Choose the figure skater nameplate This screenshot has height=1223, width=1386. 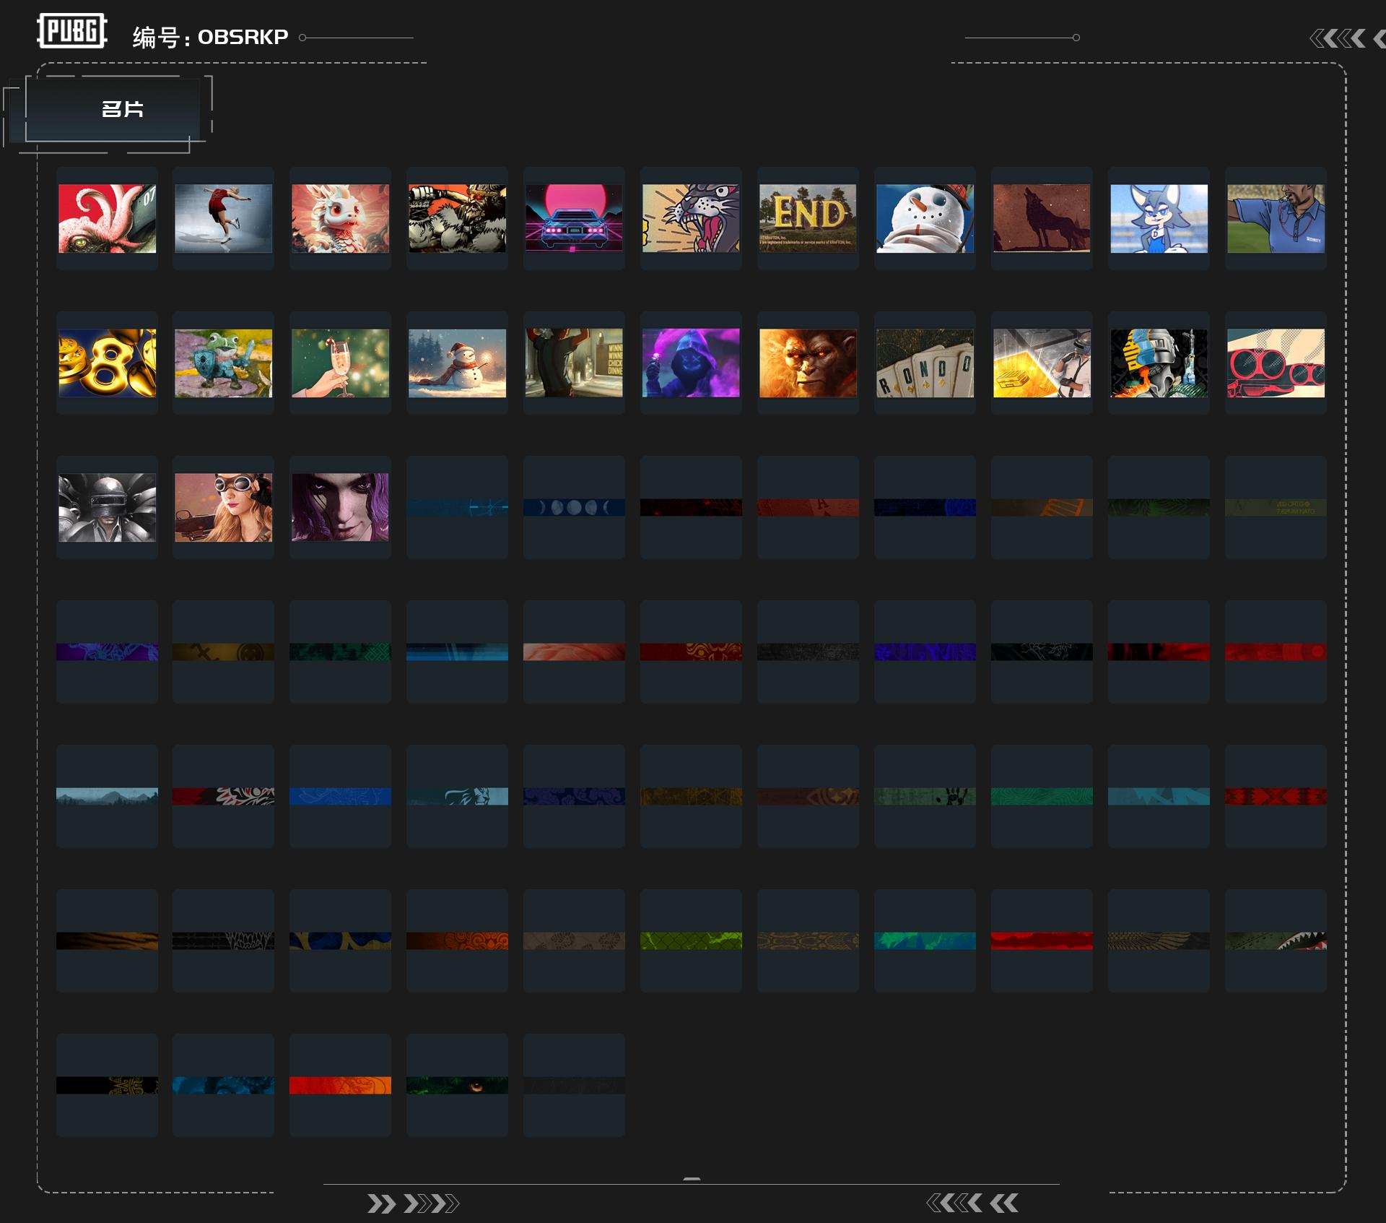[x=223, y=218]
